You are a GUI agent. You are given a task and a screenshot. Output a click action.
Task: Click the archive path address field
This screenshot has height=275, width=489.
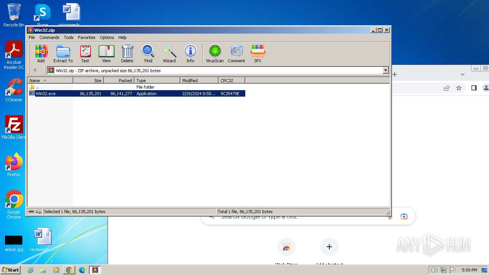pyautogui.click(x=215, y=70)
